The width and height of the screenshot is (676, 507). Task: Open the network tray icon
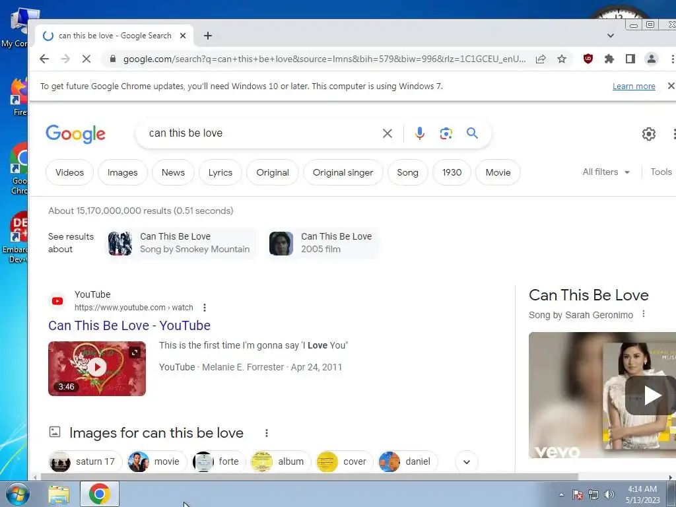point(593,494)
